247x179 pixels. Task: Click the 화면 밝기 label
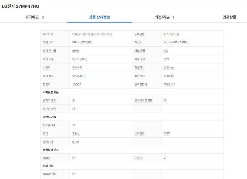tap(140, 76)
